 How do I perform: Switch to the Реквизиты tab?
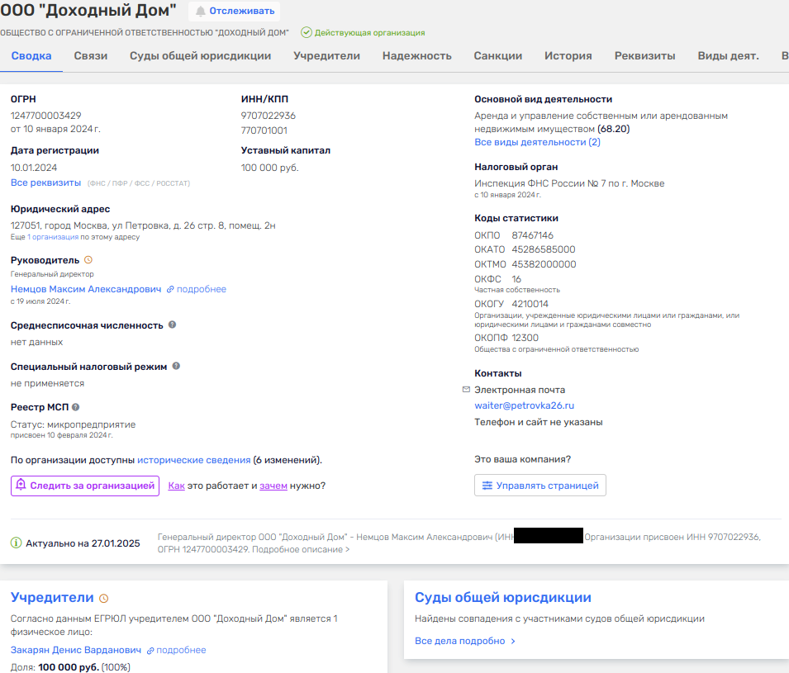tap(644, 56)
